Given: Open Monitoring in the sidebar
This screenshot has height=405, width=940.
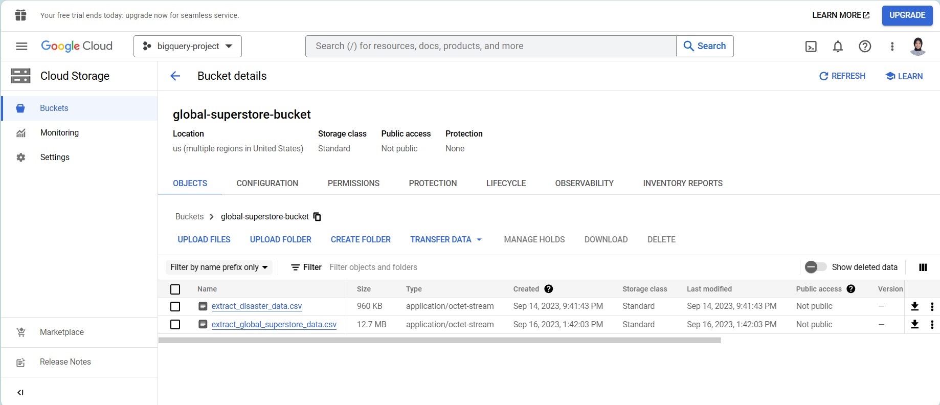Looking at the screenshot, I should click(80, 133).
